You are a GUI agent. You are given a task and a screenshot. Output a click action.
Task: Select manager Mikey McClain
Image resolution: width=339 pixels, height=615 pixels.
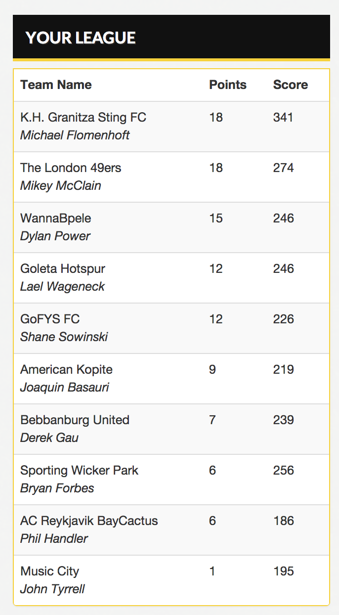click(x=61, y=185)
